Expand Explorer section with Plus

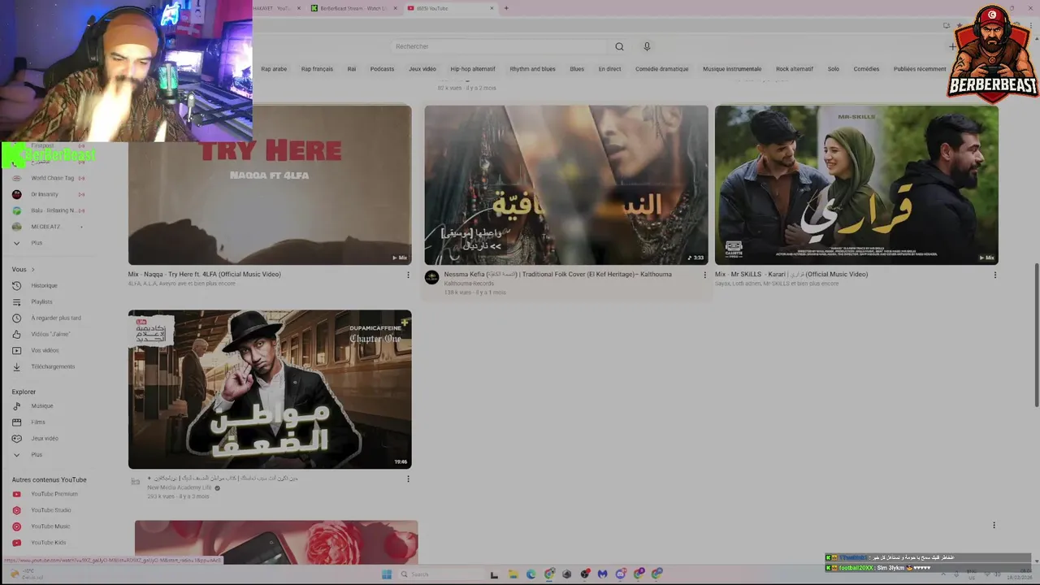click(37, 455)
